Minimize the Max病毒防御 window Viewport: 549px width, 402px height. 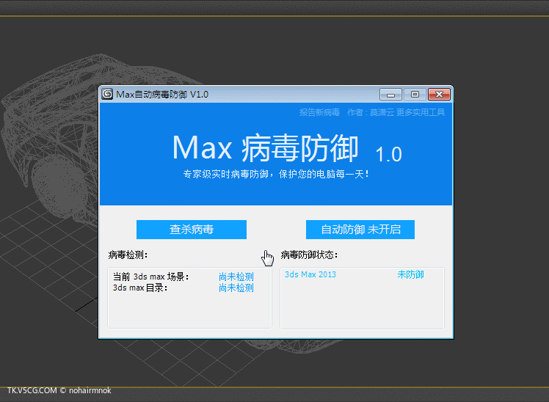click(390, 95)
